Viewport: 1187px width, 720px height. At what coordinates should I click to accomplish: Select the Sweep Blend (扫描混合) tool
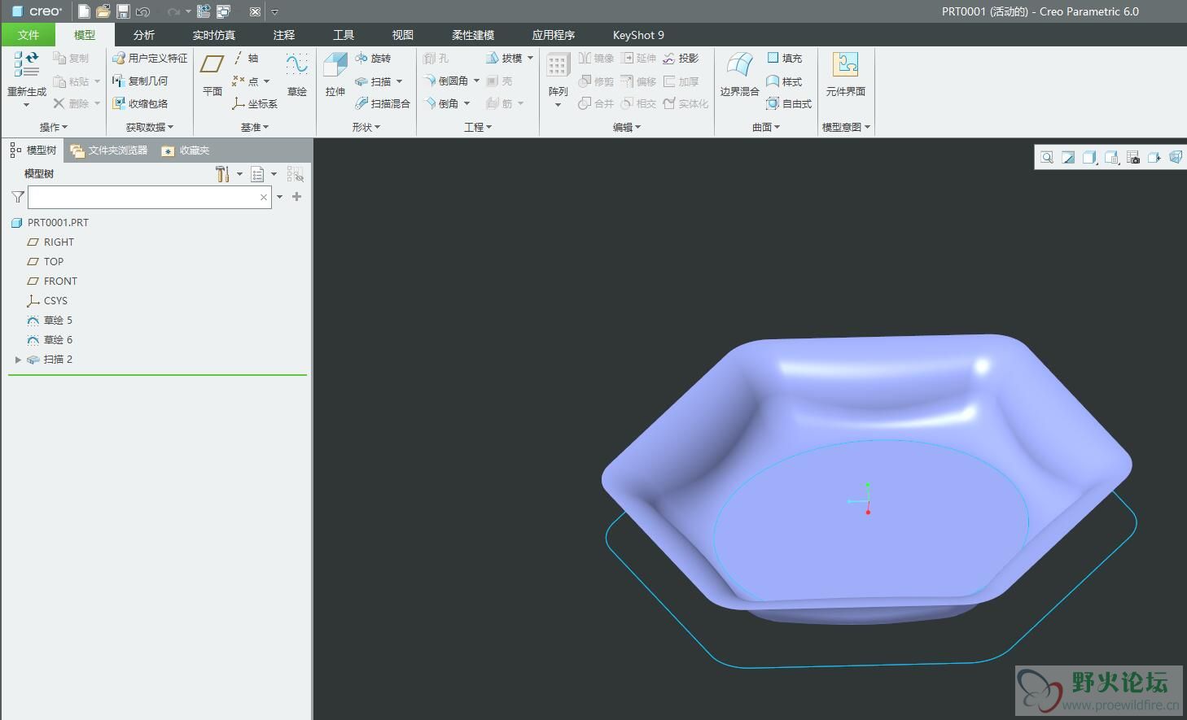click(383, 104)
